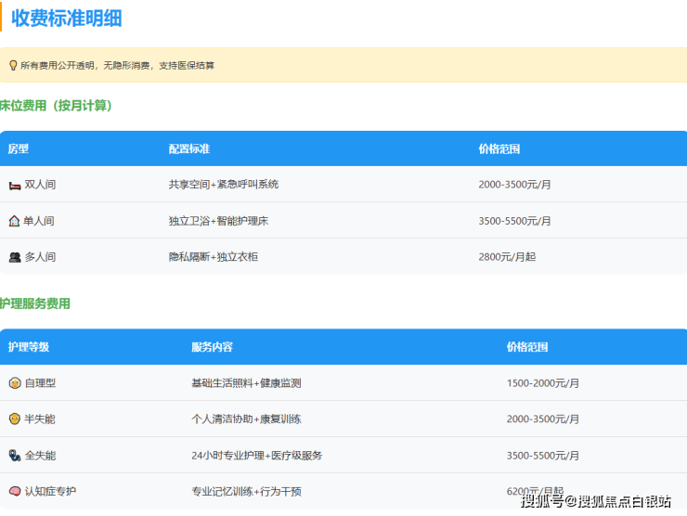687x516 pixels.
Task: Click the brain icon beside 认知症专护
Action: (15, 491)
